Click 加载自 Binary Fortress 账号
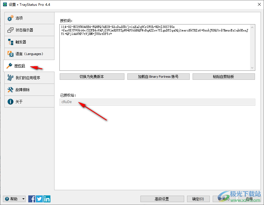This screenshot has height=205, width=264. pyautogui.click(x=158, y=76)
